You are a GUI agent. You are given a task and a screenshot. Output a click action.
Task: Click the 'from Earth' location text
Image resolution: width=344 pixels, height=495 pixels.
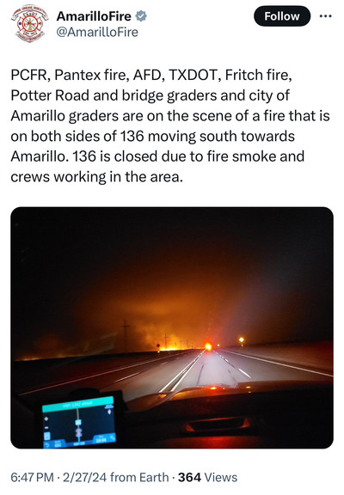(139, 477)
